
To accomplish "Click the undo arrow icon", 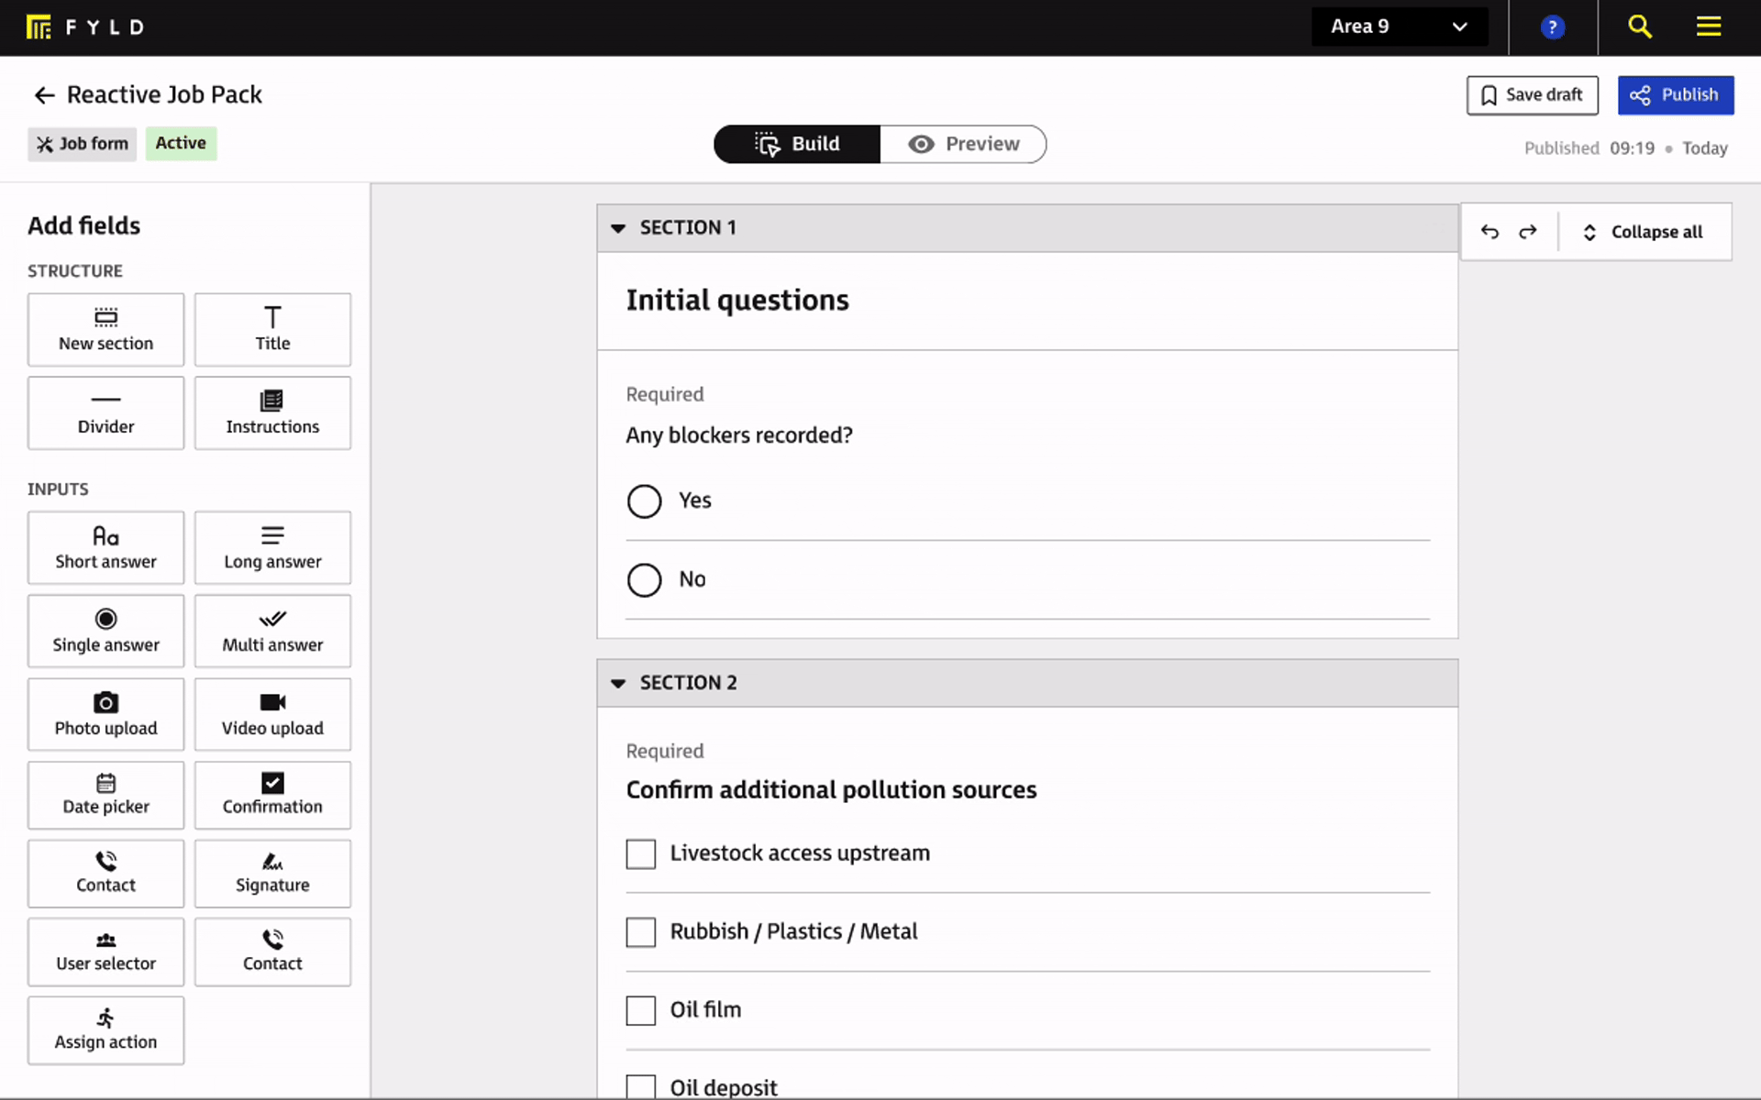I will click(1490, 232).
